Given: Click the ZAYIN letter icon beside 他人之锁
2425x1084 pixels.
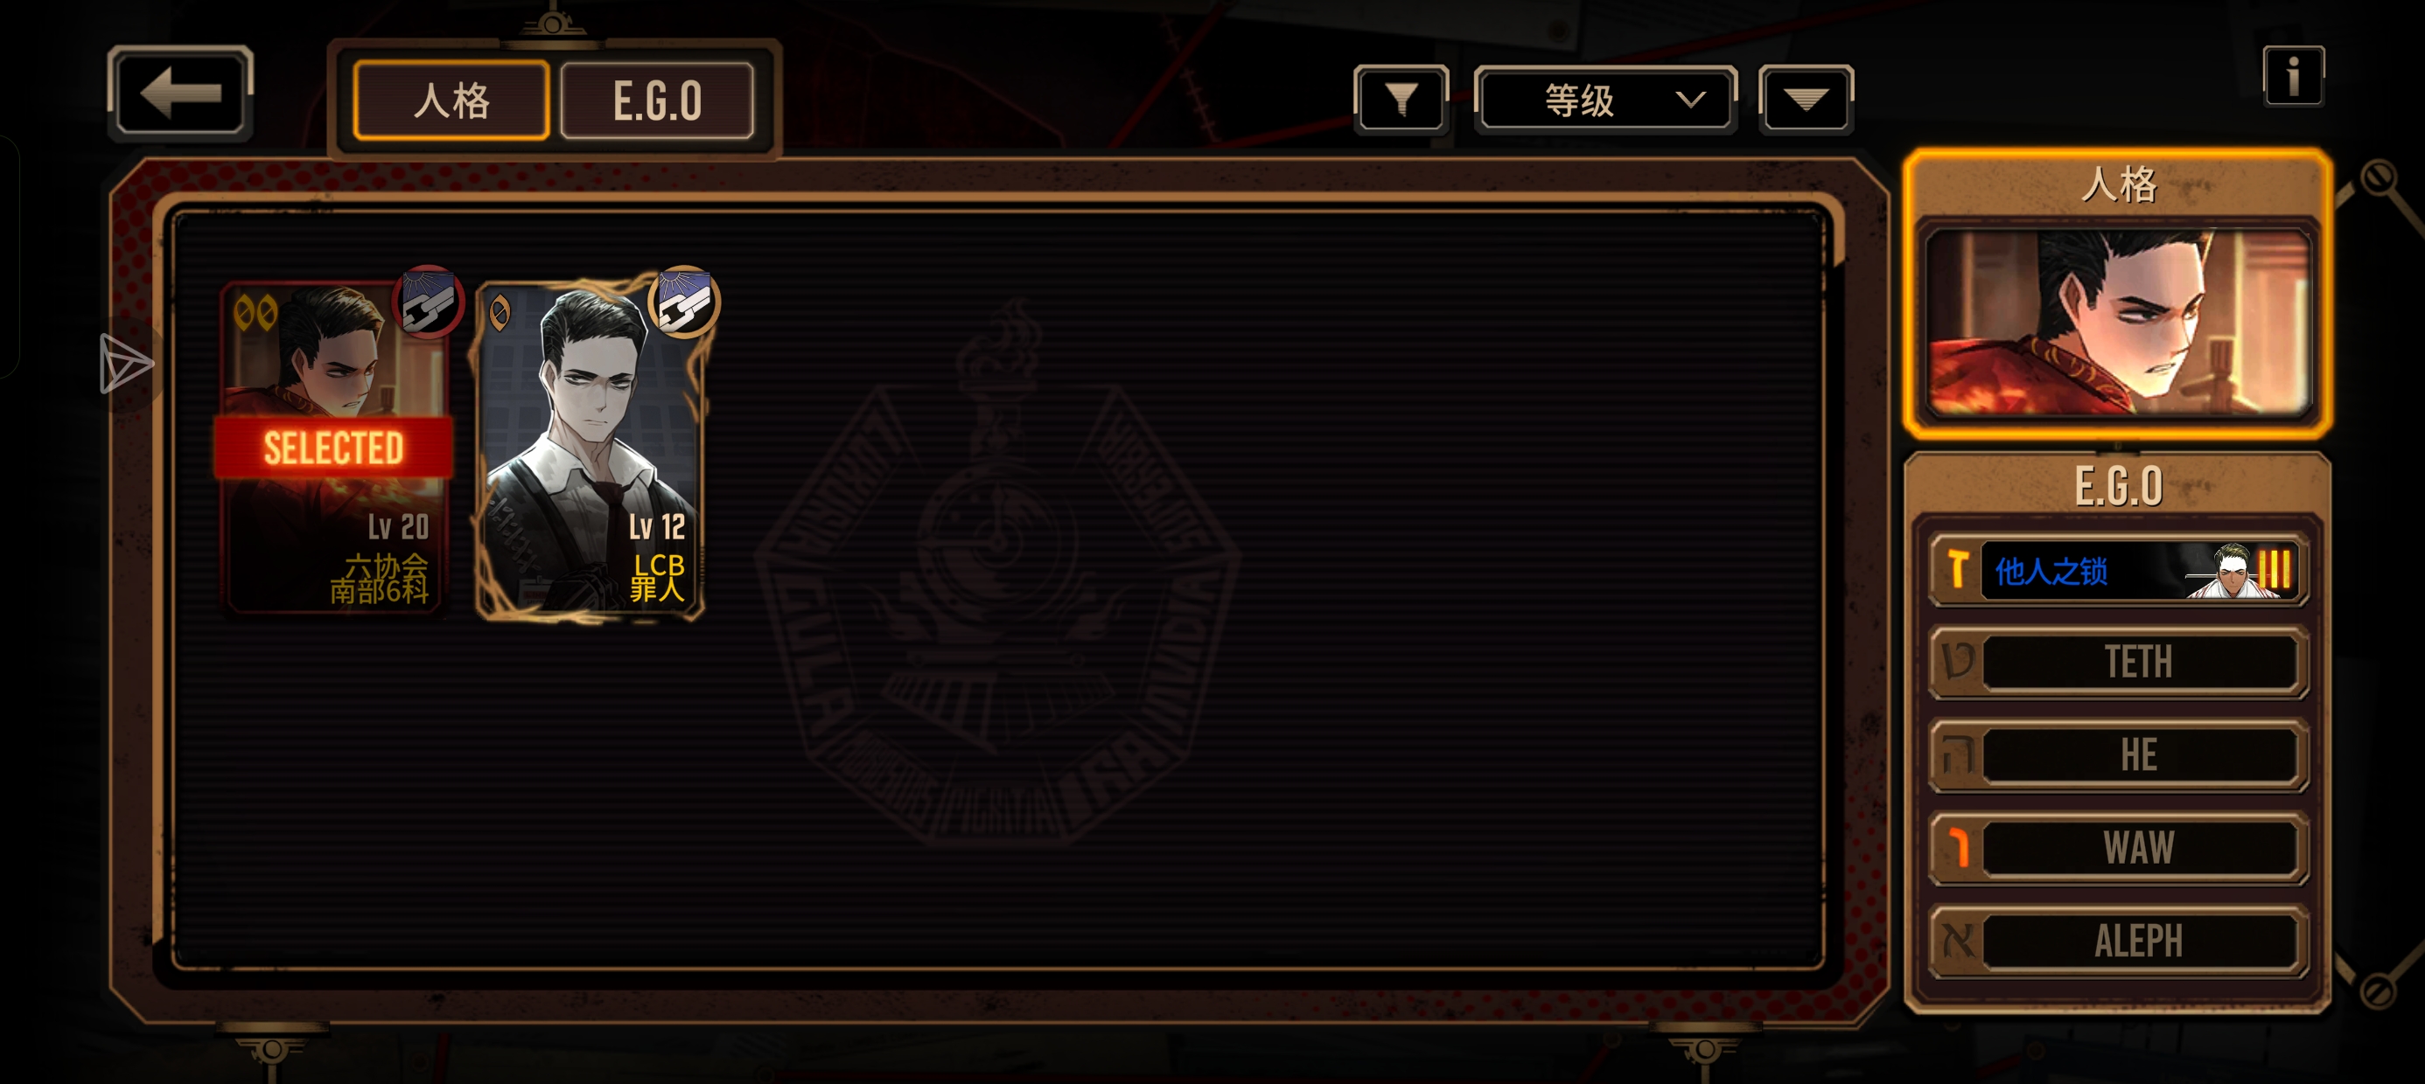Looking at the screenshot, I should [x=1957, y=569].
